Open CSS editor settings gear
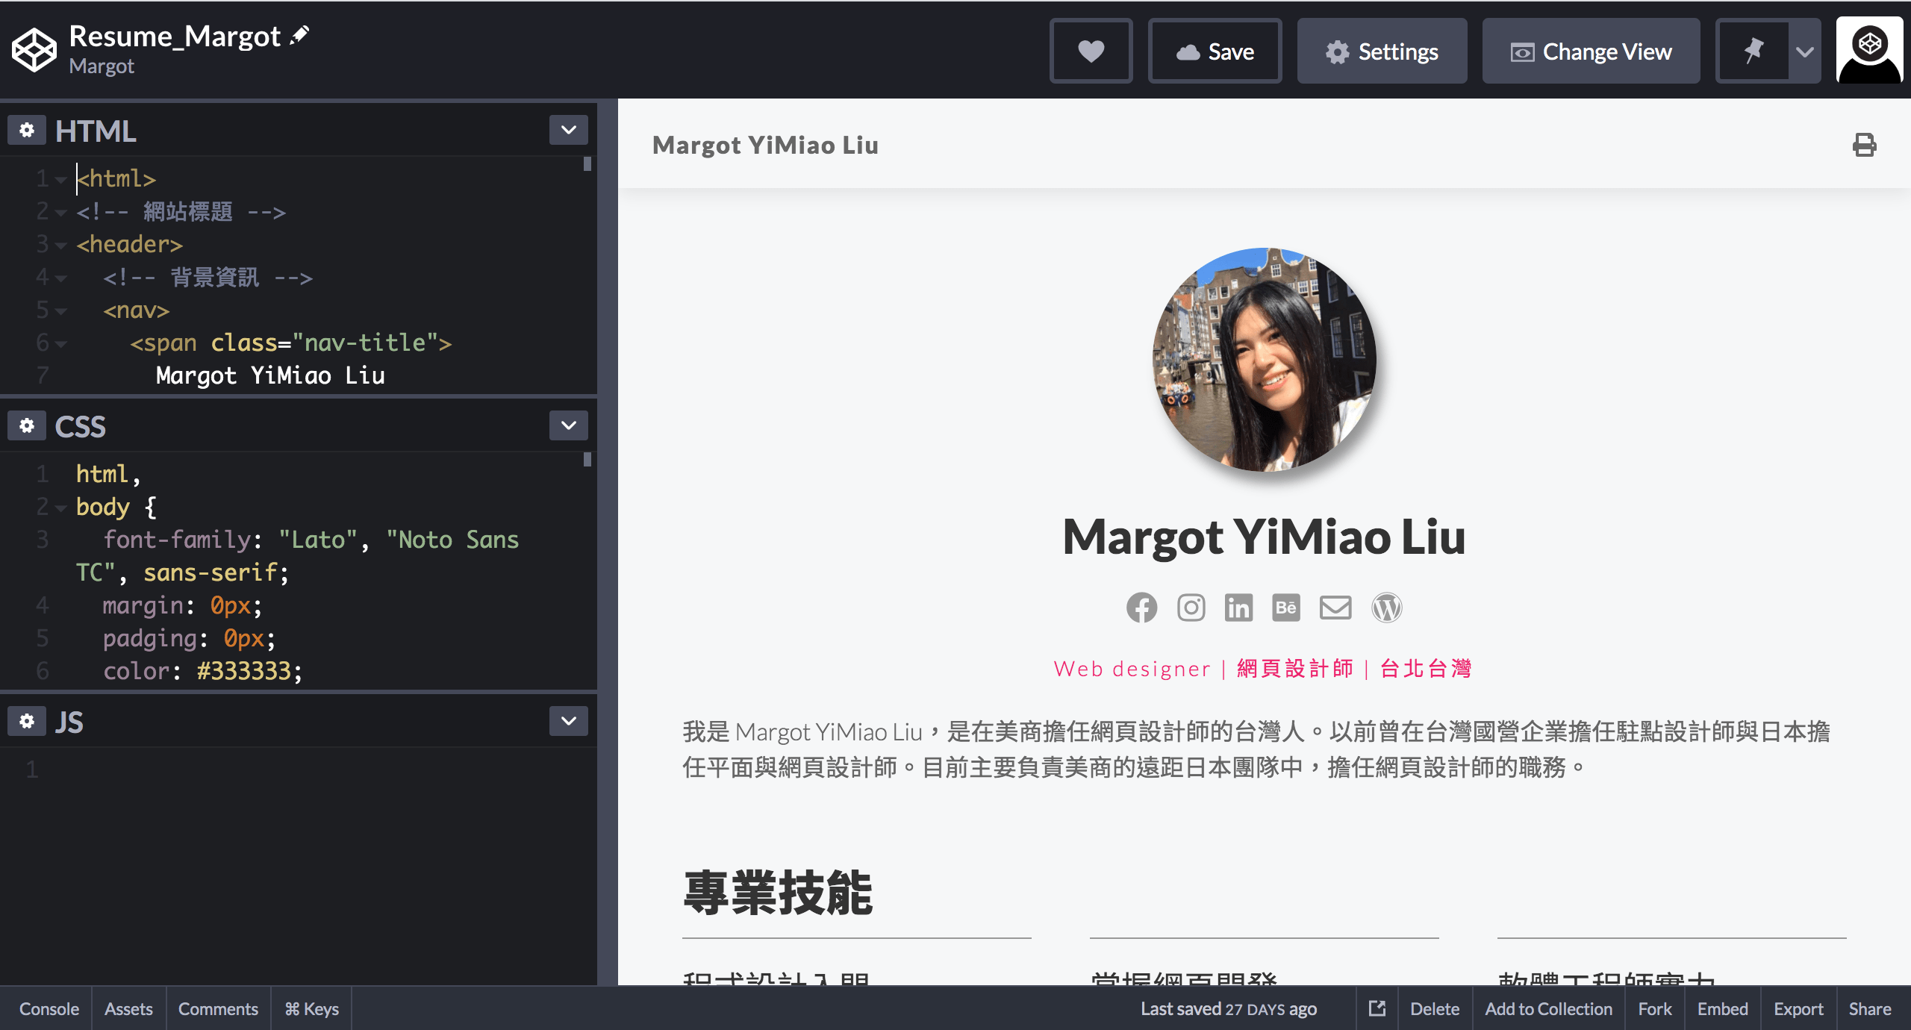The height and width of the screenshot is (1030, 1911). [x=27, y=426]
